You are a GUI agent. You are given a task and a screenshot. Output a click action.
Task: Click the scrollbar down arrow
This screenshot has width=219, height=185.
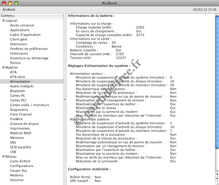(x=217, y=178)
